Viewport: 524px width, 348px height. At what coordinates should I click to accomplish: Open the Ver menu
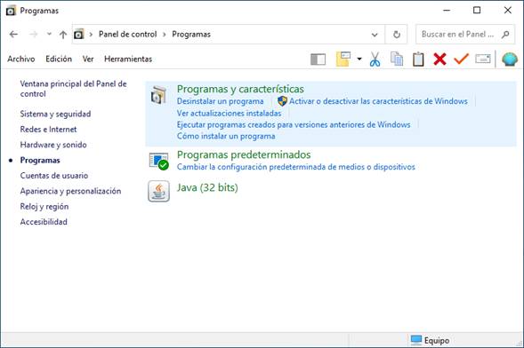[x=88, y=59]
